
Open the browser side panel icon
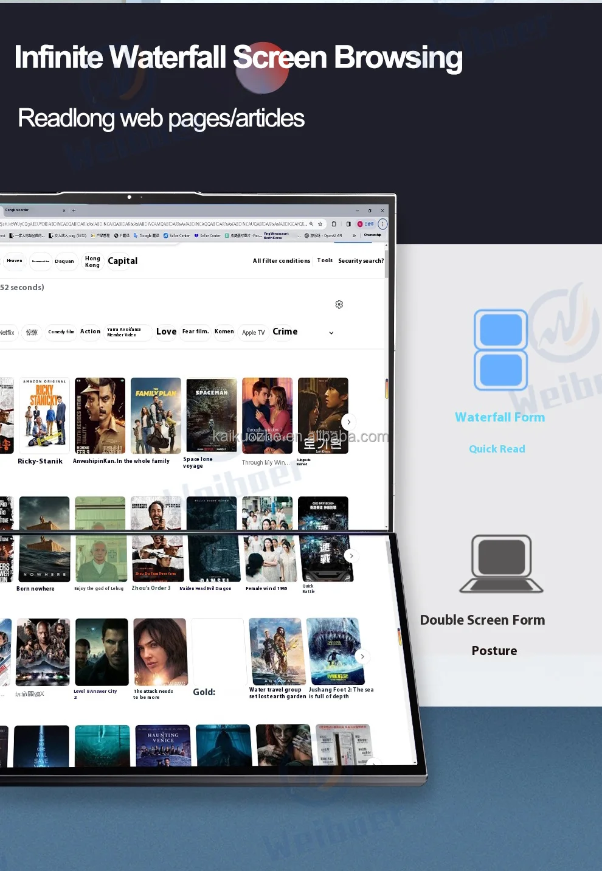348,224
